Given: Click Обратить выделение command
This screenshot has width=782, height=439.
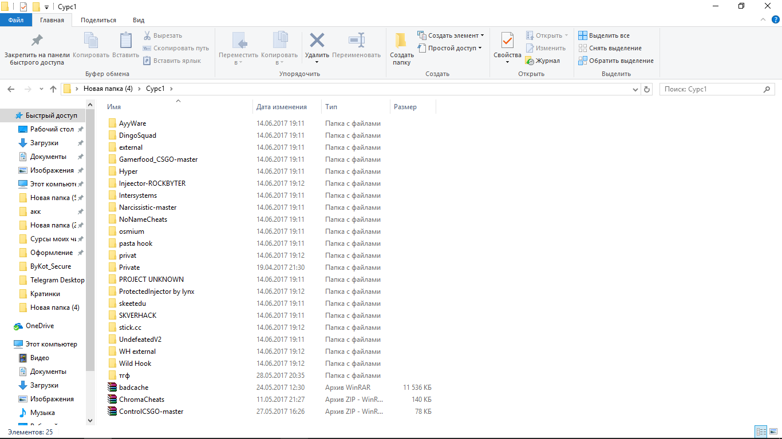Looking at the screenshot, I should click(616, 61).
